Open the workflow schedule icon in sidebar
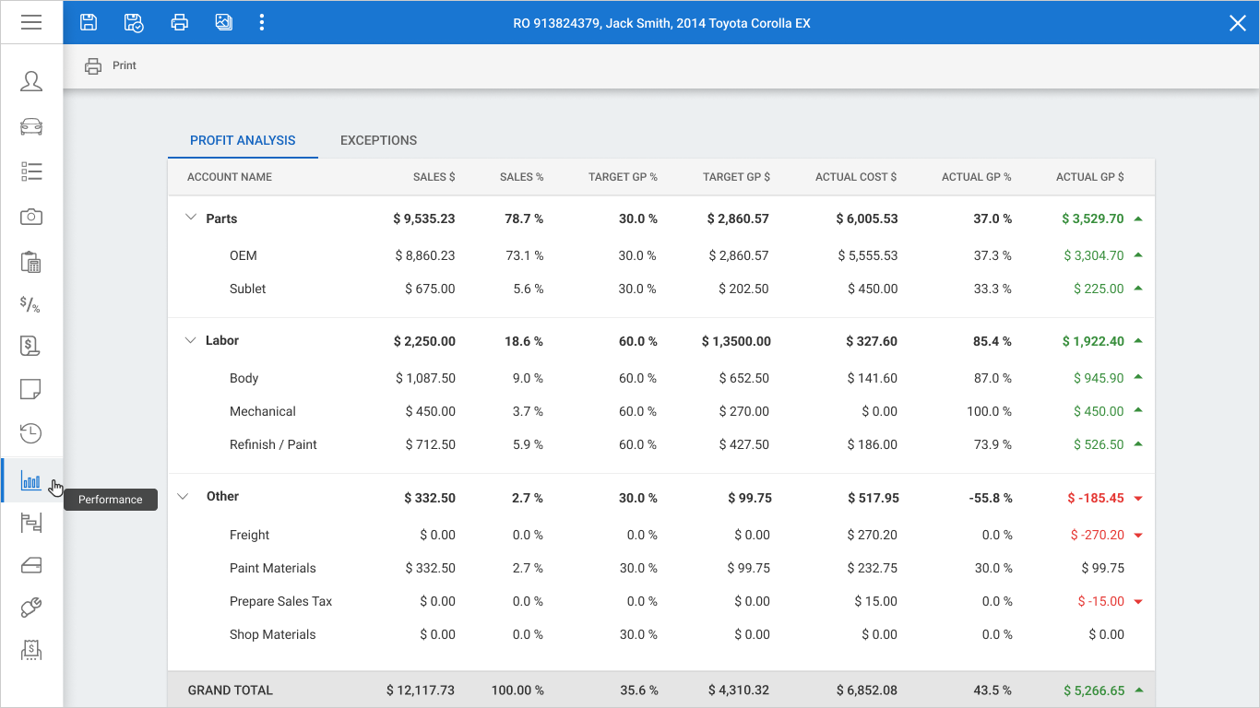Screen dimensions: 1260x708 tap(31, 524)
